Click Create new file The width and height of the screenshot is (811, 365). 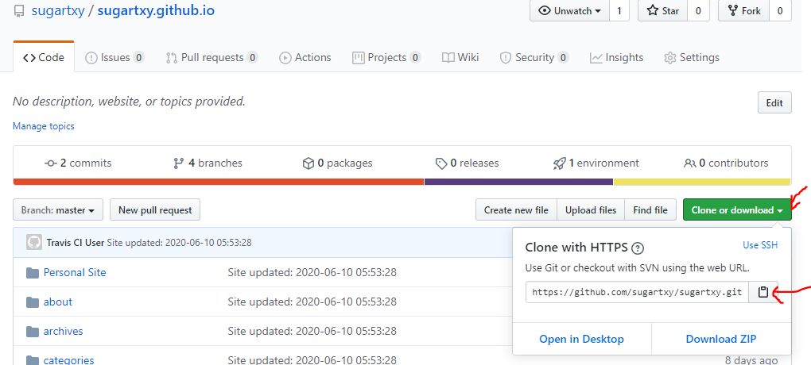point(516,210)
